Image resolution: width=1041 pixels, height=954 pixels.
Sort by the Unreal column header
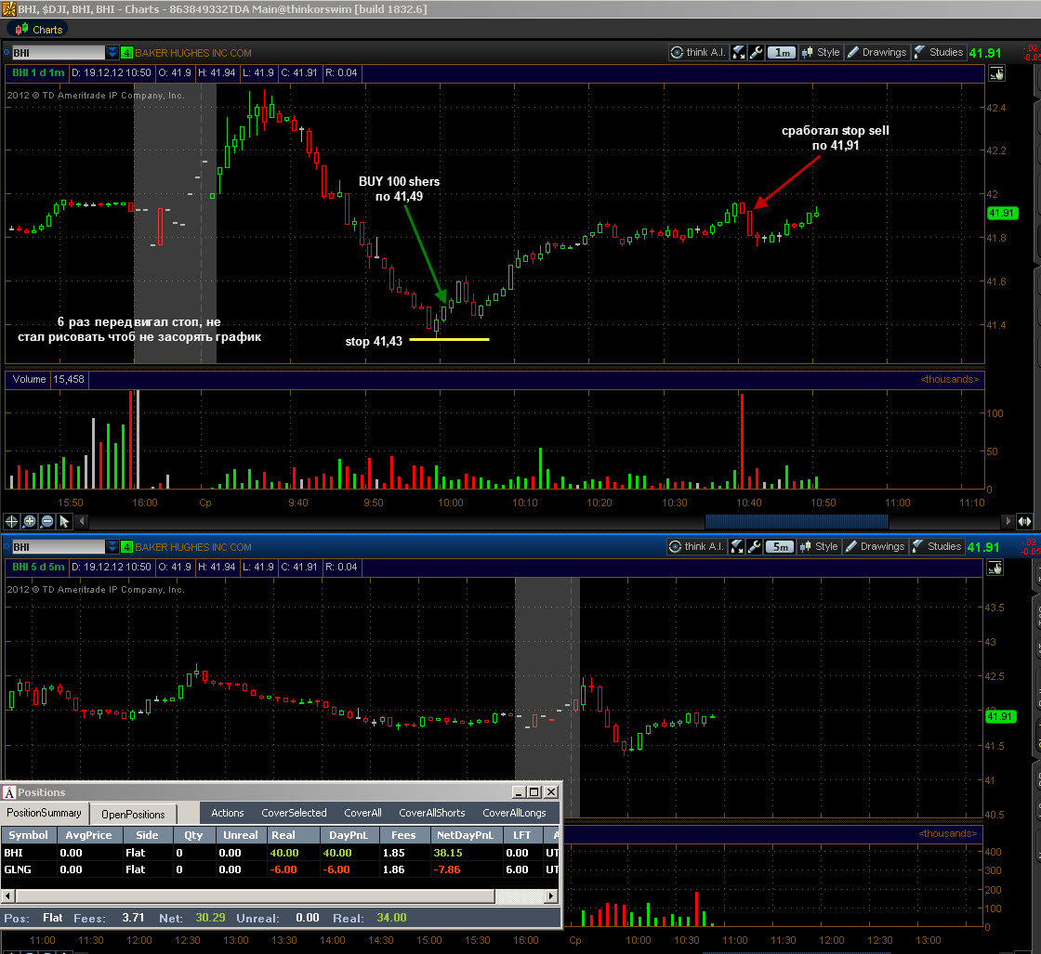241,834
